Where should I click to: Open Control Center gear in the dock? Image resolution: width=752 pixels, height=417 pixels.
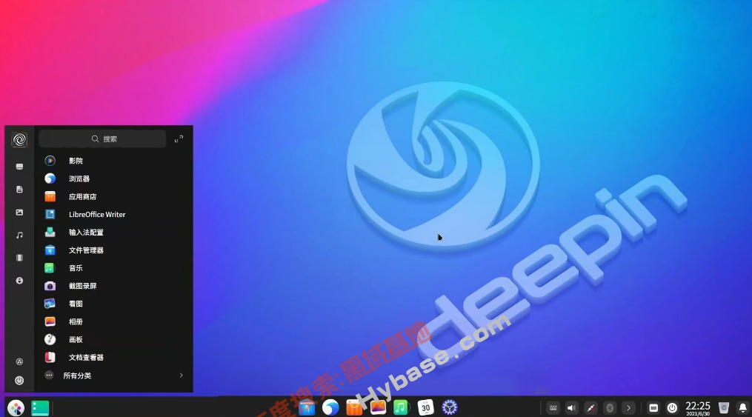450,408
